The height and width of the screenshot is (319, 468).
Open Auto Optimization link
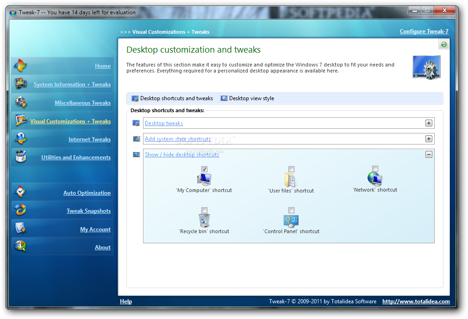87,193
